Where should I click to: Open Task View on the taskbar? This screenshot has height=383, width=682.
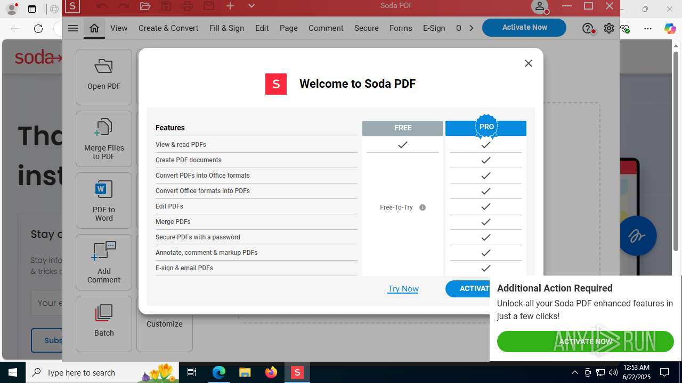point(192,372)
